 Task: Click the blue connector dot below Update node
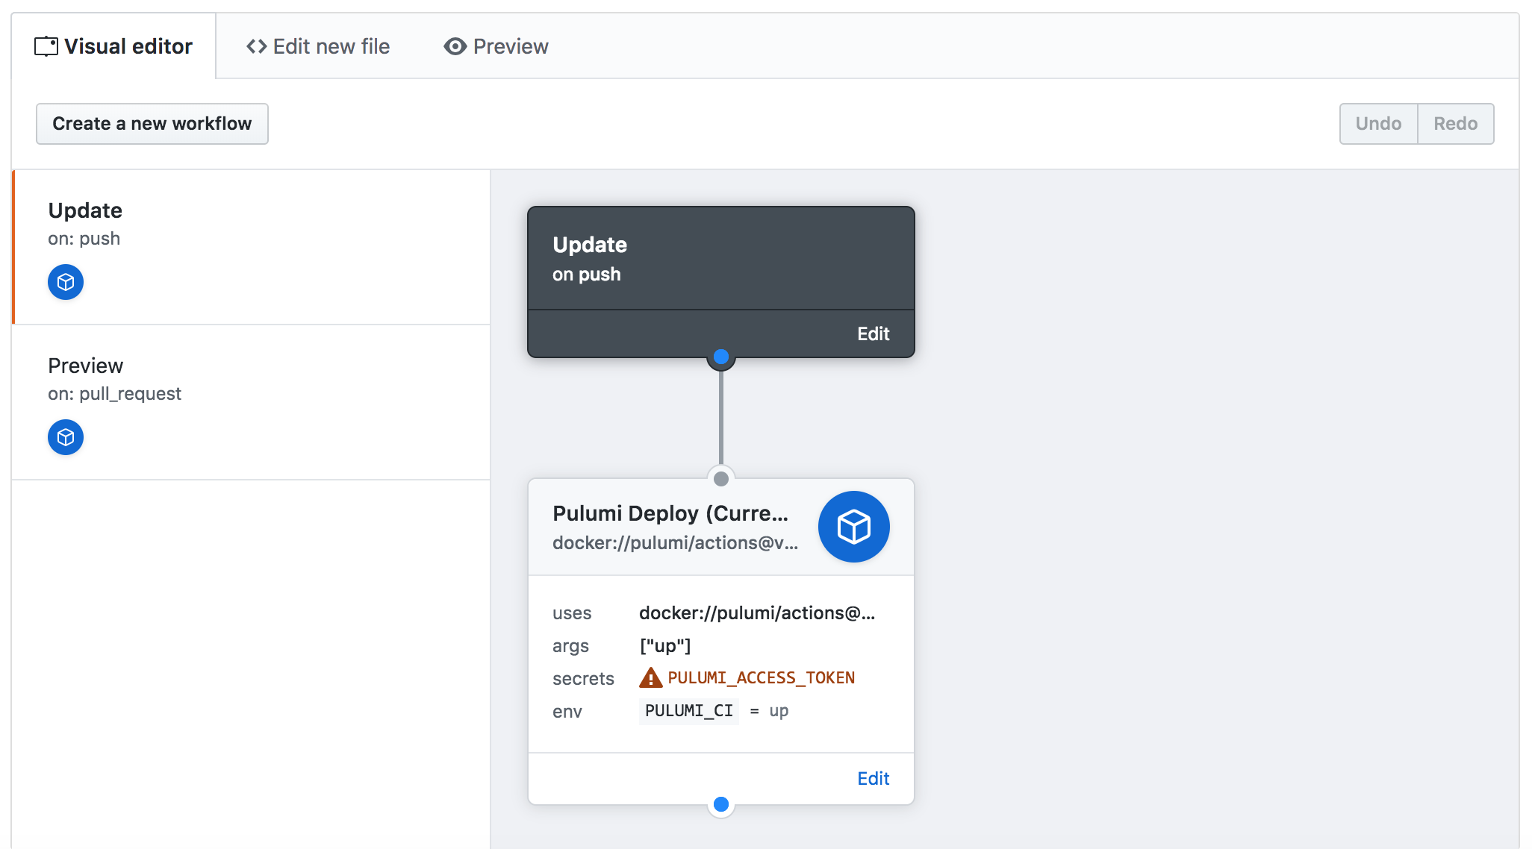pos(721,357)
